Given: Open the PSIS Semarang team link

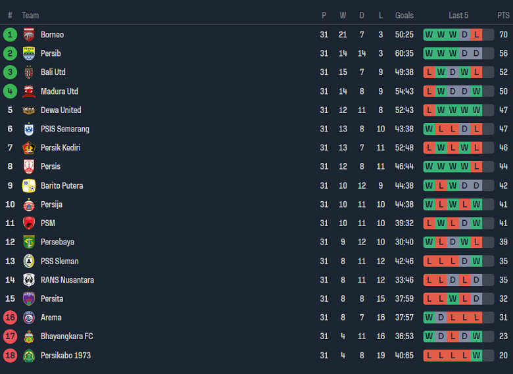Looking at the screenshot, I should (64, 129).
